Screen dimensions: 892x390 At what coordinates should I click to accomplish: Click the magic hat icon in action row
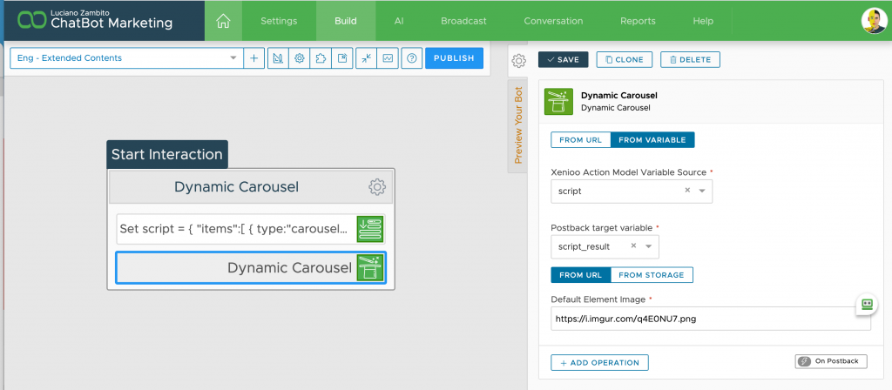point(370,267)
